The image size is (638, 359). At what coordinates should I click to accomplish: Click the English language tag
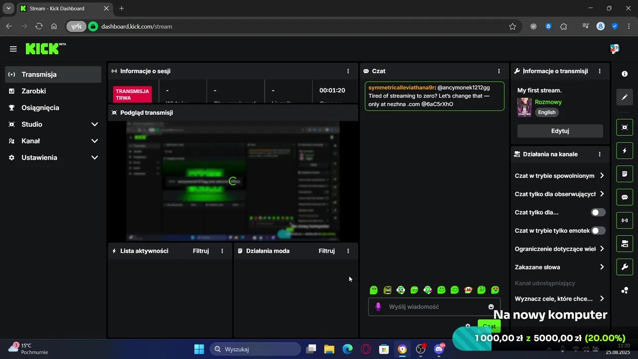coord(547,112)
